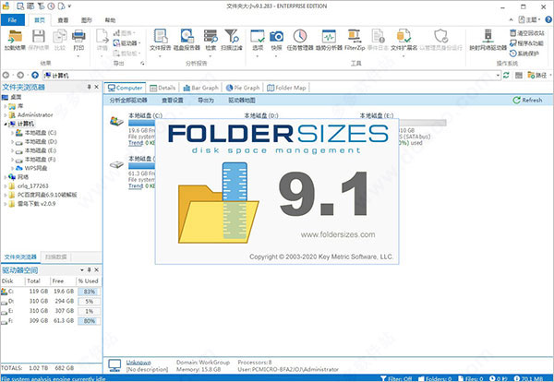The width and height of the screenshot is (554, 382).
Task: Click the Unknown computer name link
Action: click(138, 363)
